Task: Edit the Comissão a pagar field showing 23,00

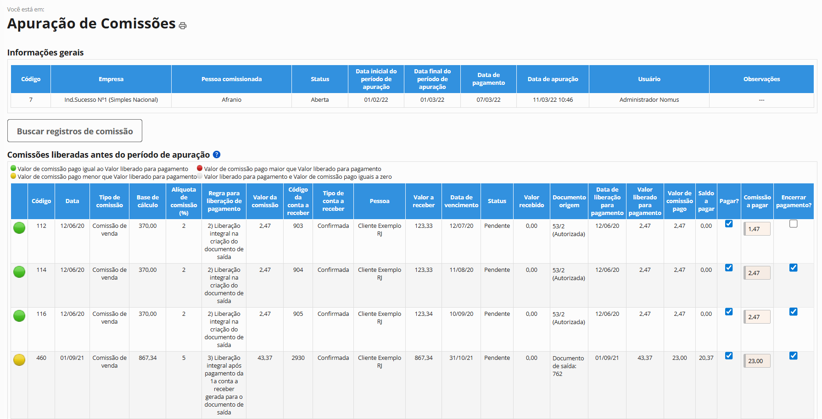Action: [x=757, y=361]
